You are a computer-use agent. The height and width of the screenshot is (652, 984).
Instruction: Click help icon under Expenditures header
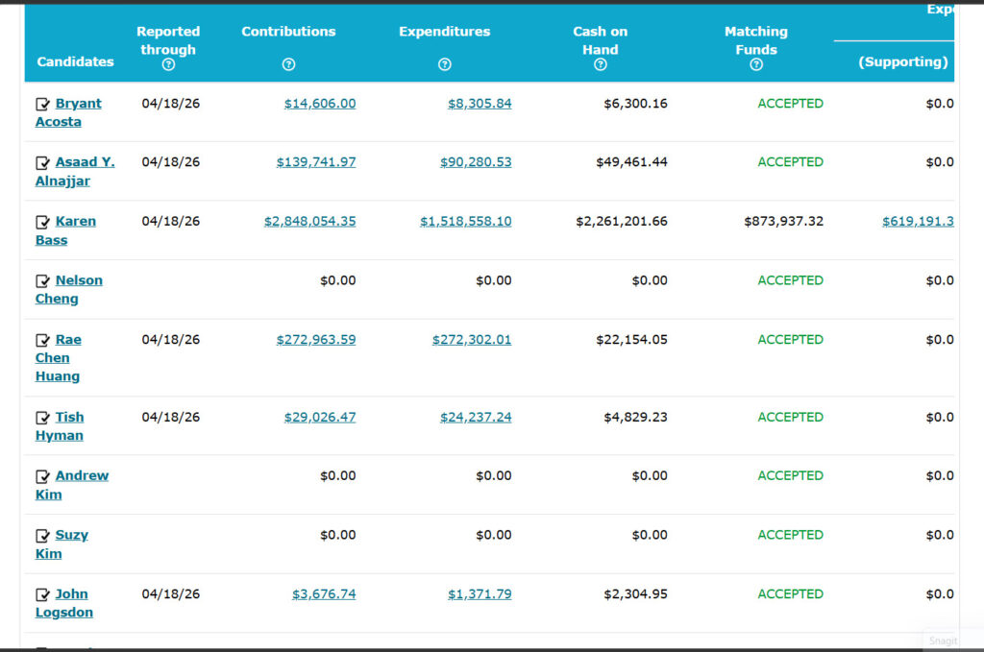[x=445, y=64]
